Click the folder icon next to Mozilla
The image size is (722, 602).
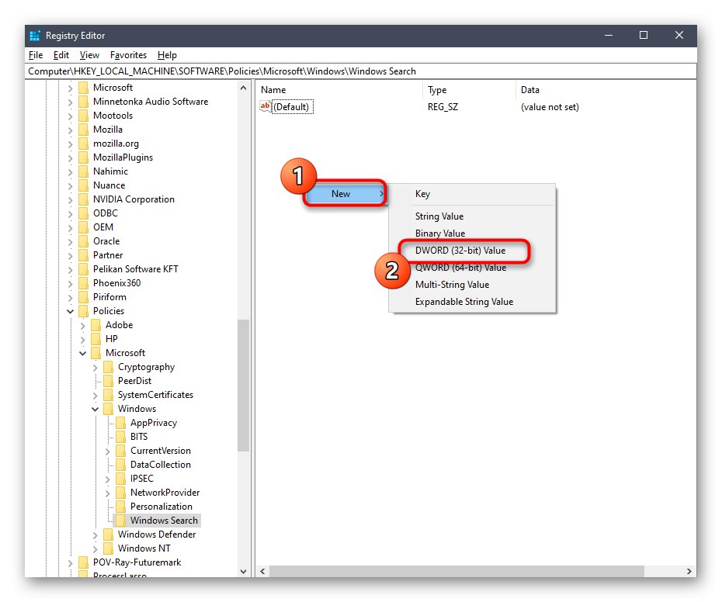point(83,130)
